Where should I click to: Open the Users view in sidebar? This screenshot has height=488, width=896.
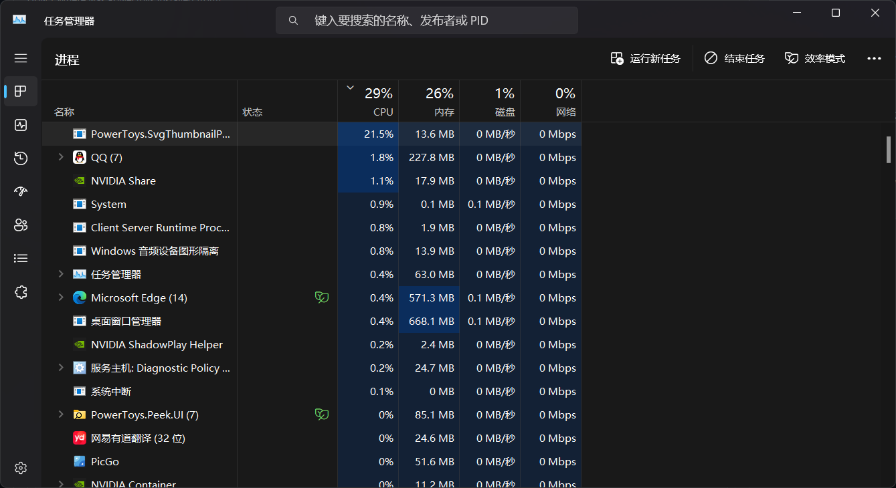[x=20, y=225]
